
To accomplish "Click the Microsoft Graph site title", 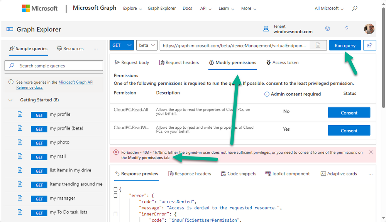I will point(95,8).
